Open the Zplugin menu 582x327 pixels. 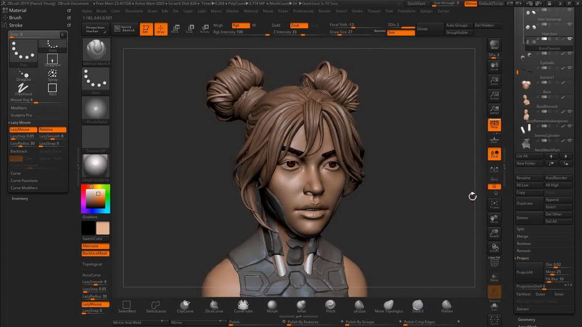click(426, 11)
